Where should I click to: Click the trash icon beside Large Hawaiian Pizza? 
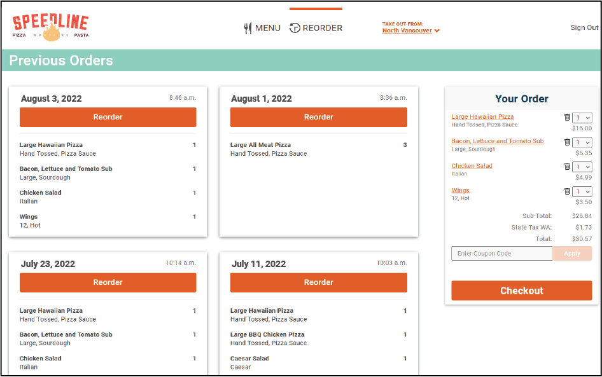[567, 117]
